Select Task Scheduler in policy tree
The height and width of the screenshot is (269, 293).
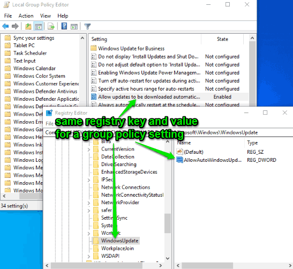[x=30, y=53]
